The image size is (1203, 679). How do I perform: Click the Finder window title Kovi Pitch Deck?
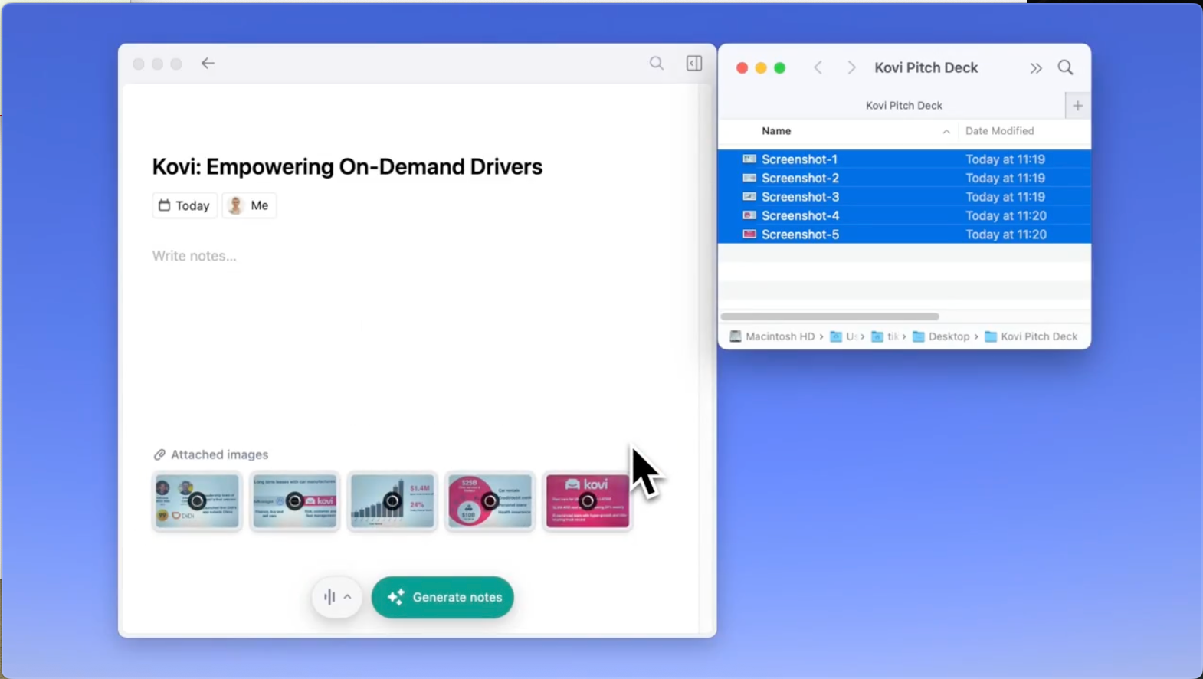926,67
